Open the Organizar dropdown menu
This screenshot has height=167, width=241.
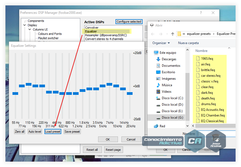point(160,43)
